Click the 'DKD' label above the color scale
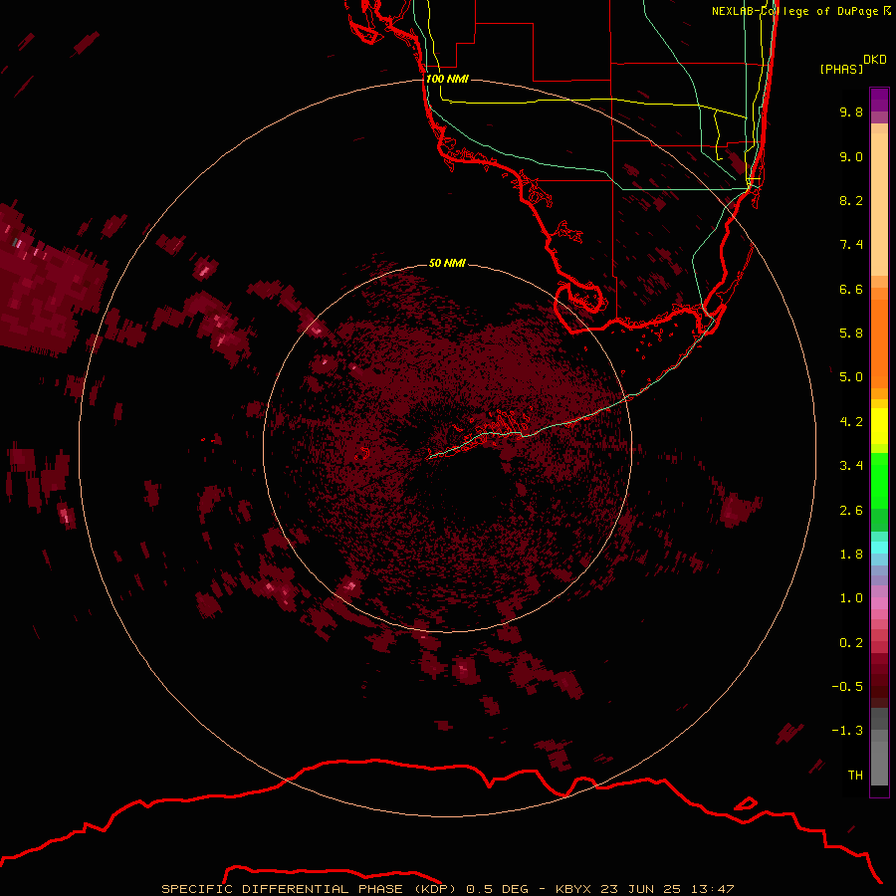 pos(874,60)
